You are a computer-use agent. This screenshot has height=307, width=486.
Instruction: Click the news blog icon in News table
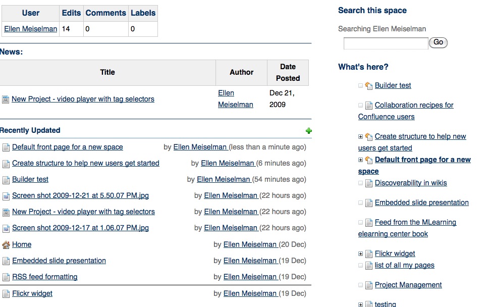point(6,99)
